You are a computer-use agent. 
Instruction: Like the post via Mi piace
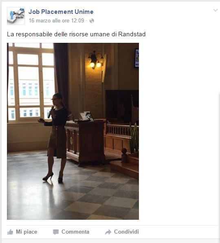tap(26, 232)
